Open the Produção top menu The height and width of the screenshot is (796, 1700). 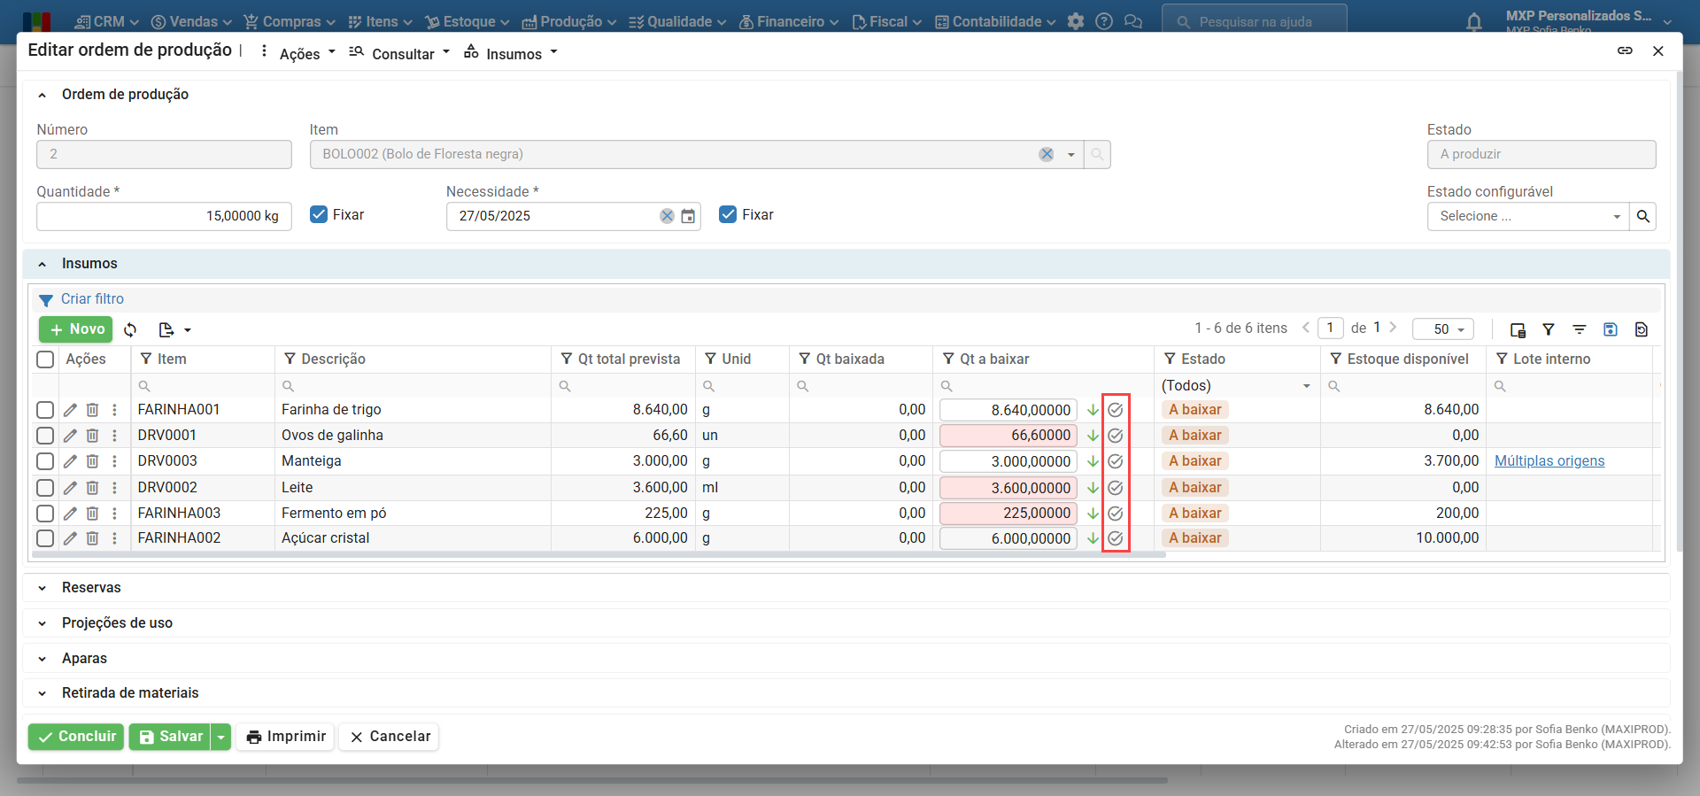pos(569,21)
